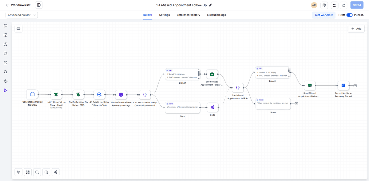Fit the workflow to view
The width and height of the screenshot is (369, 181).
pos(28,172)
